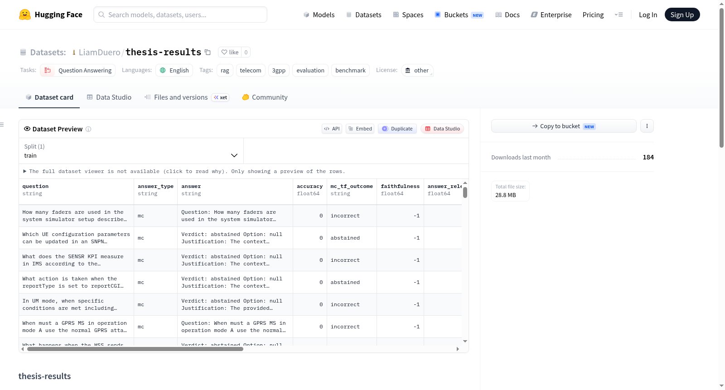Select the English language tag

(x=174, y=70)
